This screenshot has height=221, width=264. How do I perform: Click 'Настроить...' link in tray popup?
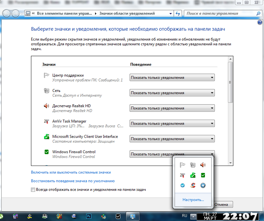click(x=193, y=200)
